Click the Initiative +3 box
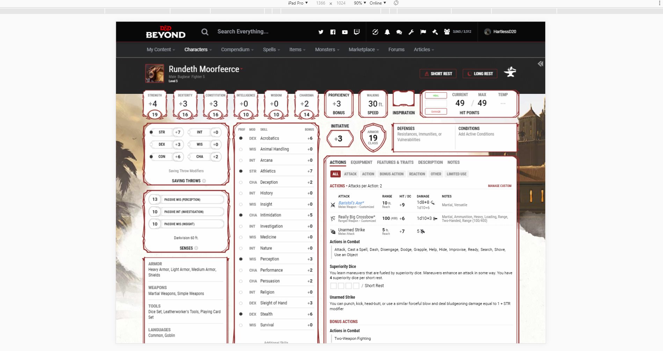Screen dimensions: 663x351 click(340, 139)
